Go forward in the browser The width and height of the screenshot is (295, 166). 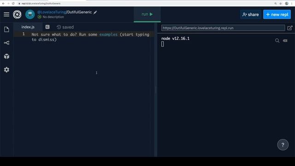pos(8,4)
